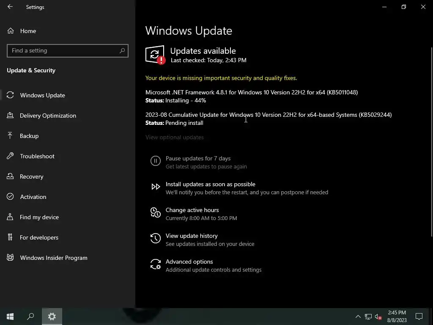Click View optional updates link
433x325 pixels.
(x=175, y=137)
